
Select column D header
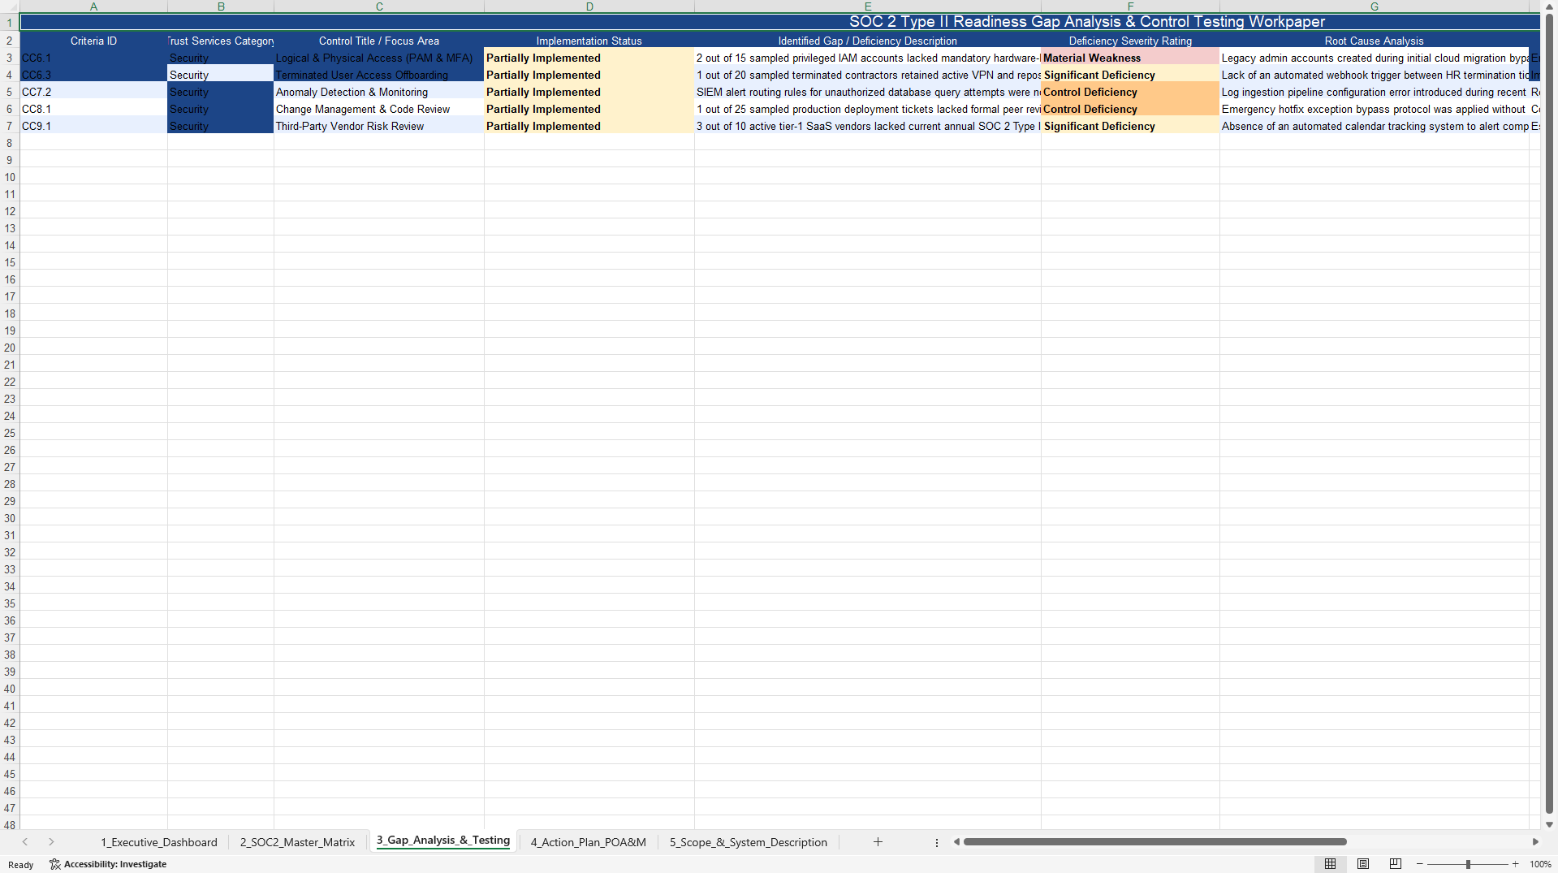(x=589, y=6)
